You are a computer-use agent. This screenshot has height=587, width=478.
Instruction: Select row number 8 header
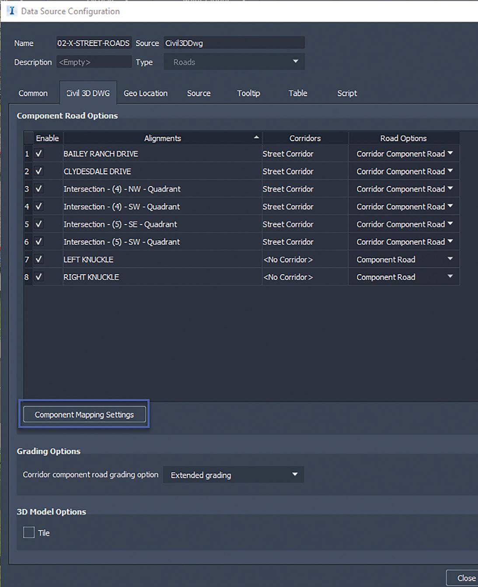tap(28, 277)
